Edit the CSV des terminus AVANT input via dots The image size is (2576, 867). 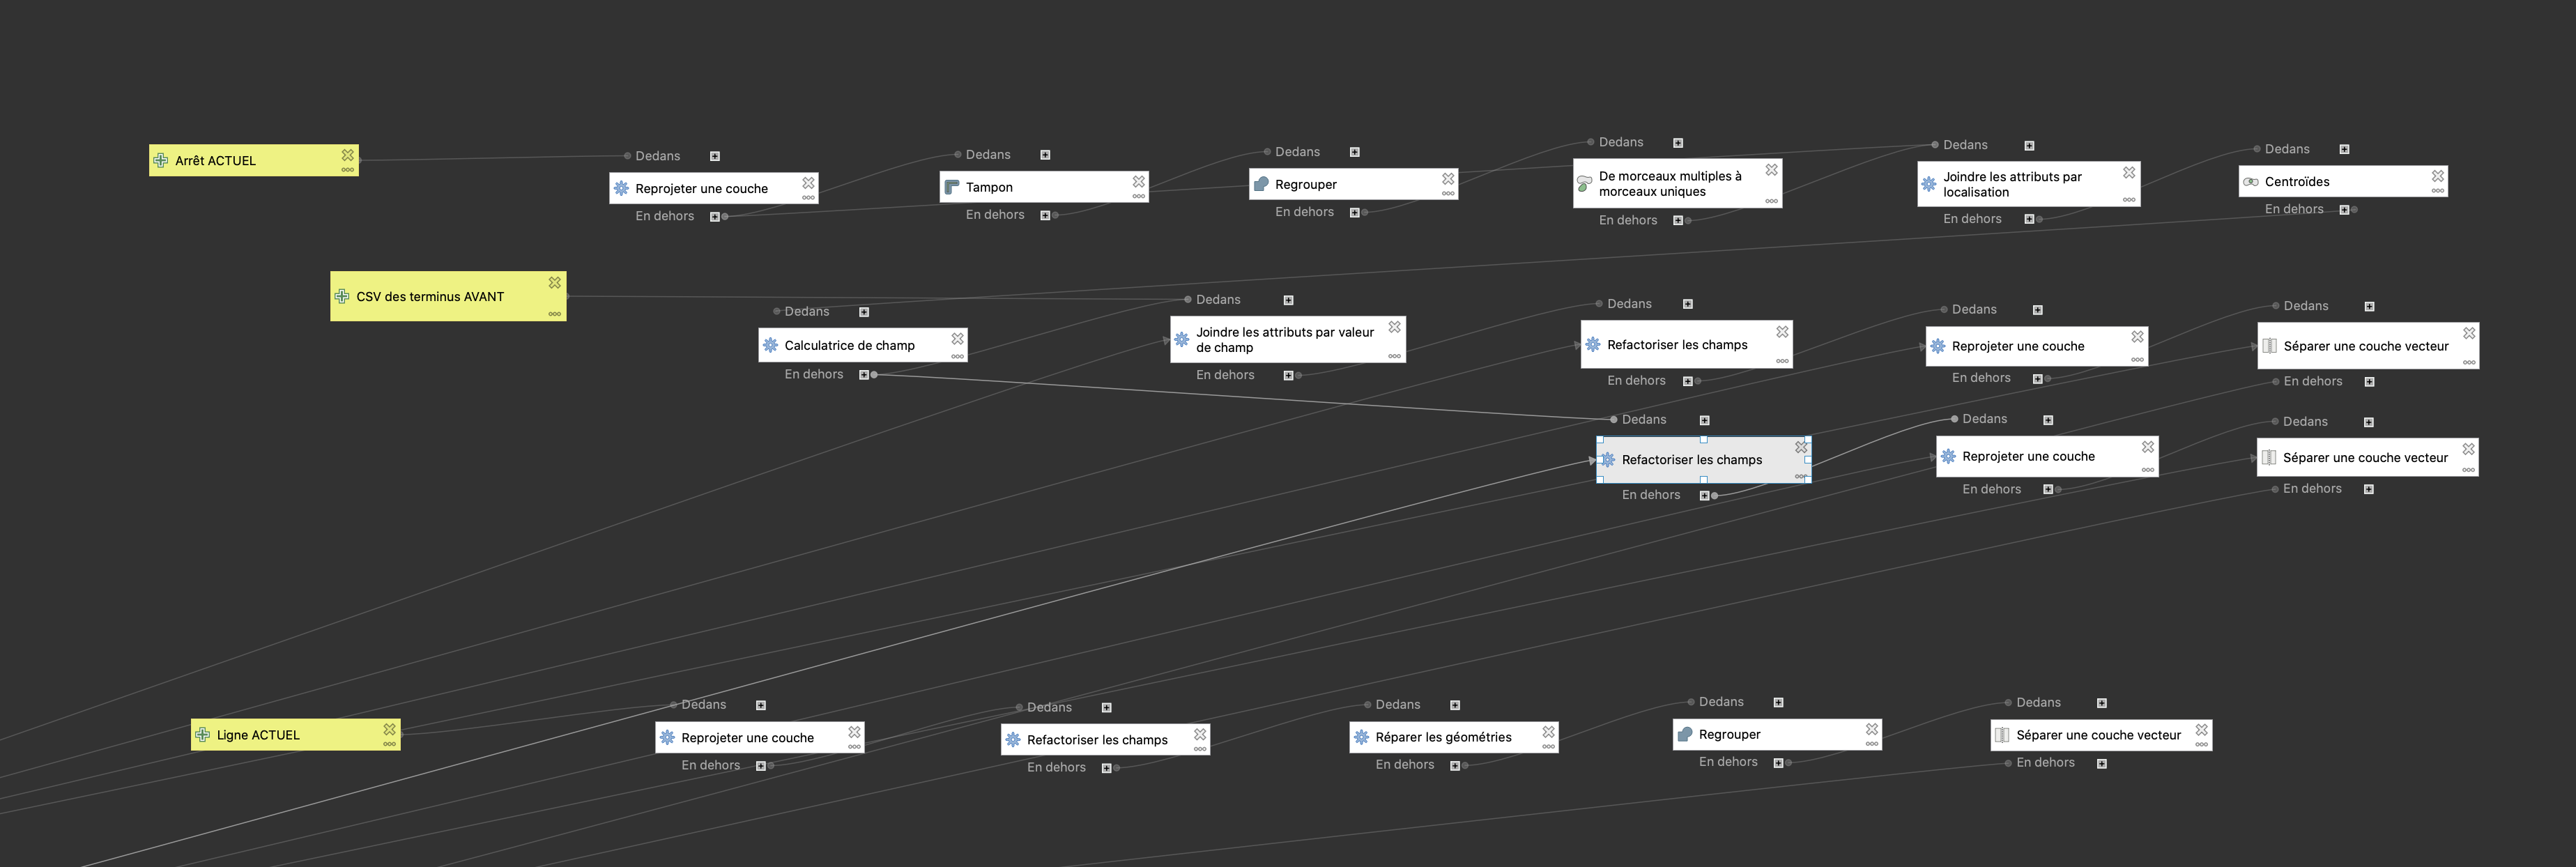pos(554,314)
